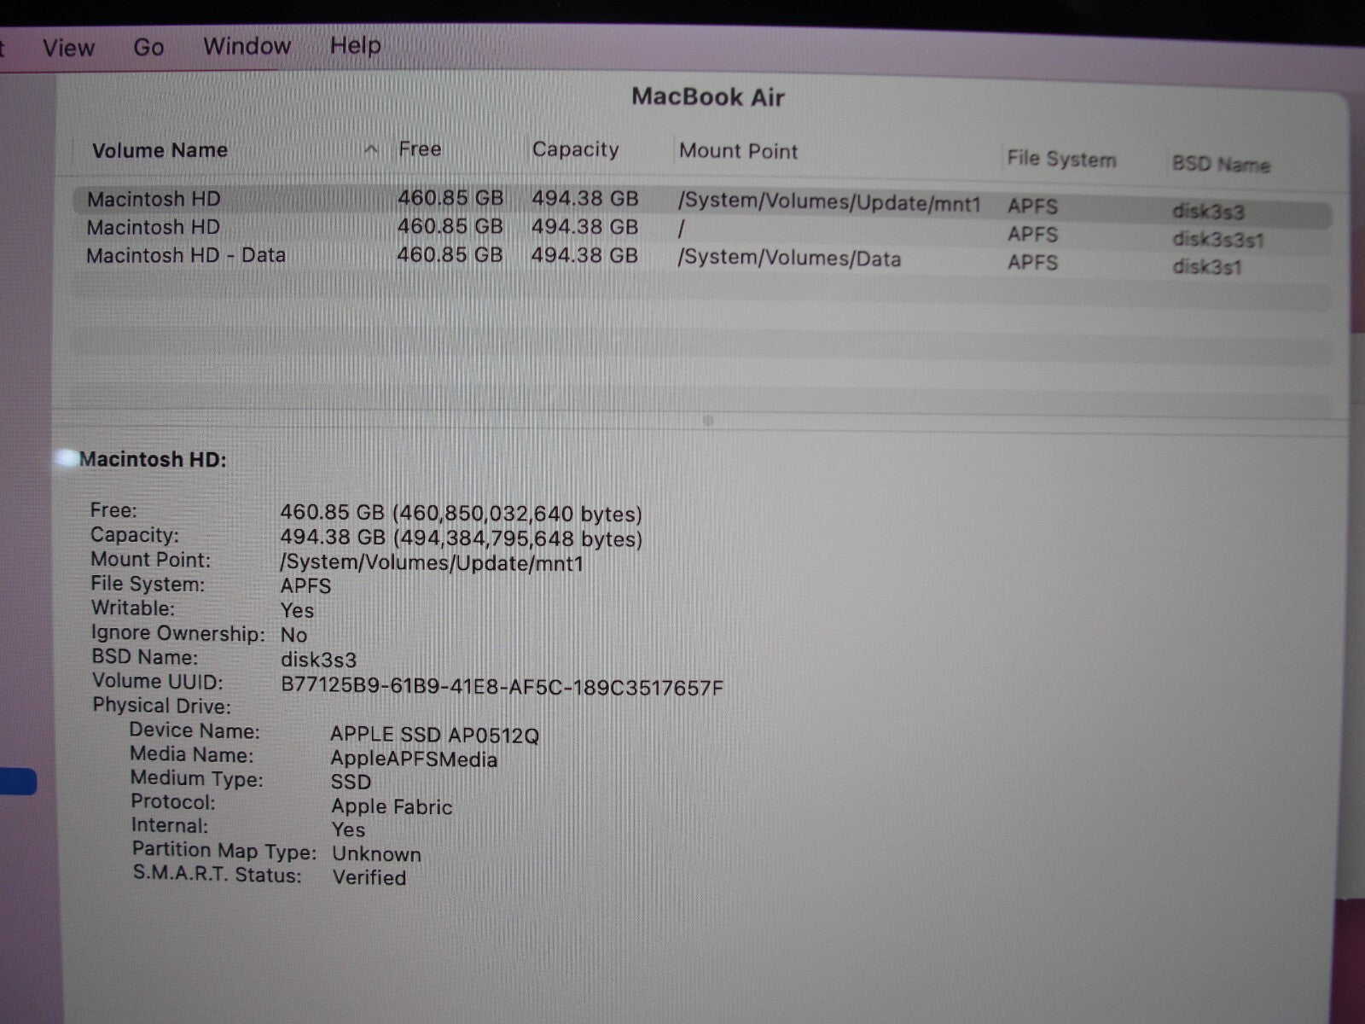Select the volume row with BSD name disk3s3s1
This screenshot has width=1365, height=1024.
click(x=154, y=228)
